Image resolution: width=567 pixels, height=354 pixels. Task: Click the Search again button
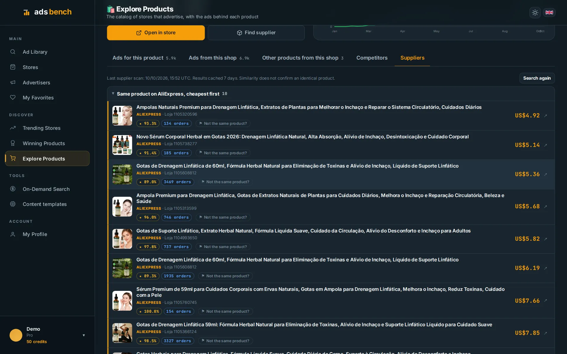pos(537,78)
